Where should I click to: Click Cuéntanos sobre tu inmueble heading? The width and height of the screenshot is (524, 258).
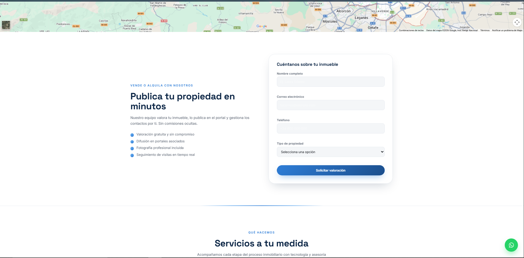307,64
